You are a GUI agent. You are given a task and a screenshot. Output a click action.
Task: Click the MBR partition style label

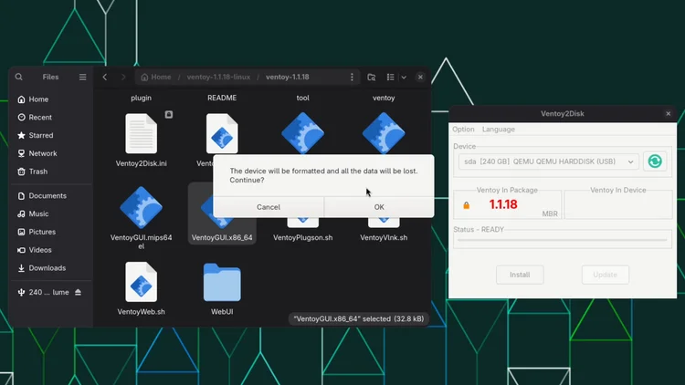tap(550, 213)
